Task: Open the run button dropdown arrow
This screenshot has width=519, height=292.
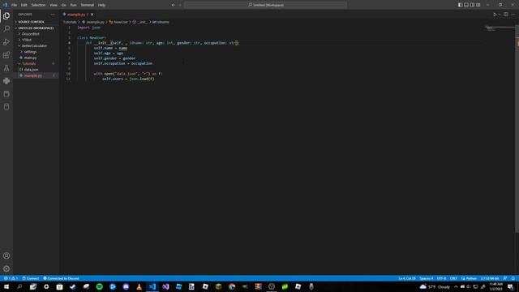Action: click(x=500, y=15)
